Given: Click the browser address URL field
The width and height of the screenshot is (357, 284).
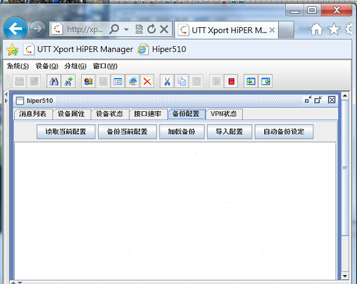Looking at the screenshot, I should (x=85, y=29).
